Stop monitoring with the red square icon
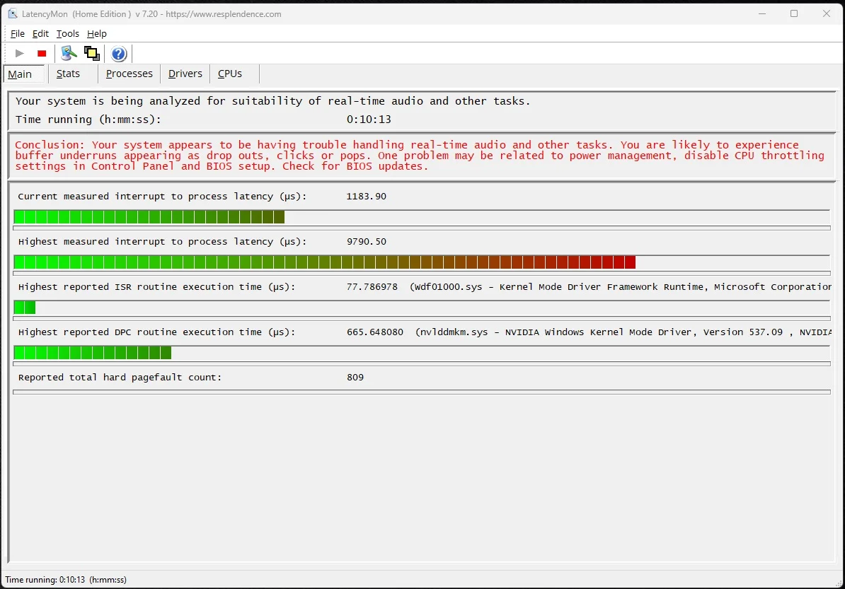 click(42, 53)
